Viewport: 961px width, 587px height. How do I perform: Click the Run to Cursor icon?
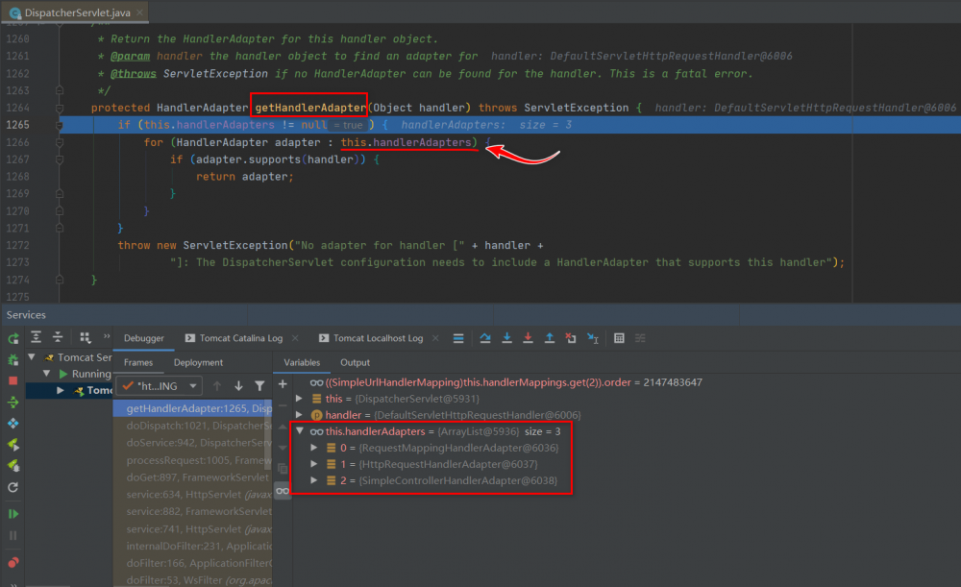coord(593,338)
